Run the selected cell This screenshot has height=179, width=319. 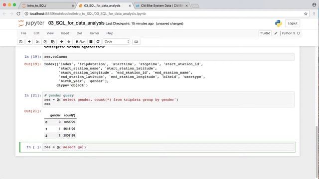coord(81,42)
